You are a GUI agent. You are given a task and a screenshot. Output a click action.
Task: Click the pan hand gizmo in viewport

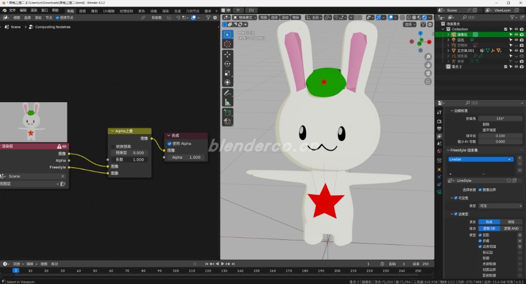tap(428, 65)
